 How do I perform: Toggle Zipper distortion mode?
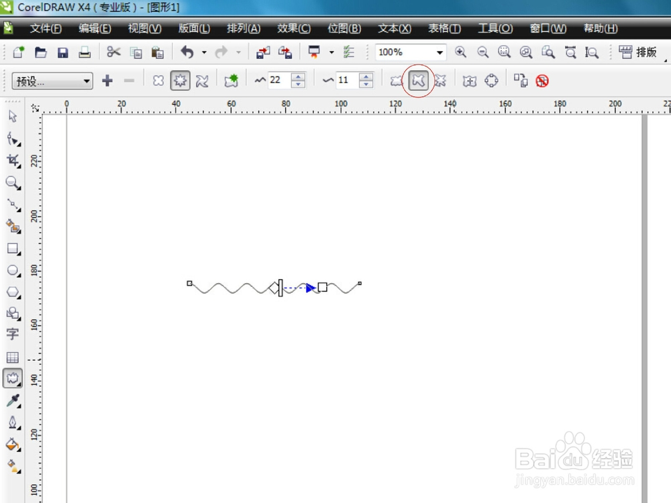180,80
